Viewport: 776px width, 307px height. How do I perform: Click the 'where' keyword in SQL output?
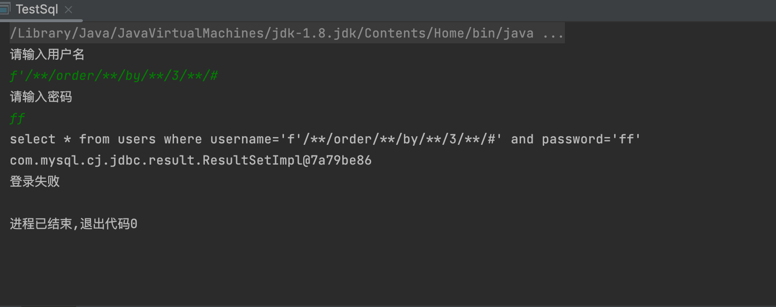click(x=183, y=140)
